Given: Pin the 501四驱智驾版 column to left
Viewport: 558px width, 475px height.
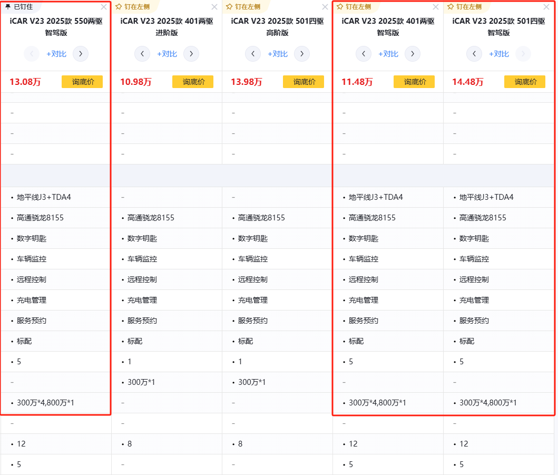Looking at the screenshot, I should pos(467,7).
